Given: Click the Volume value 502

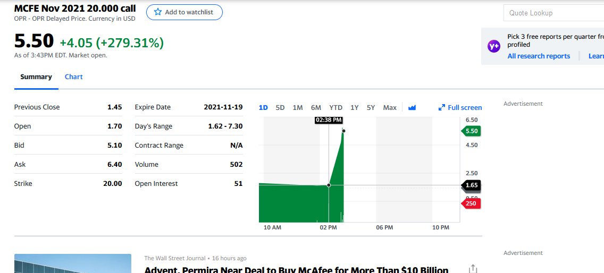Looking at the screenshot, I should point(237,165).
